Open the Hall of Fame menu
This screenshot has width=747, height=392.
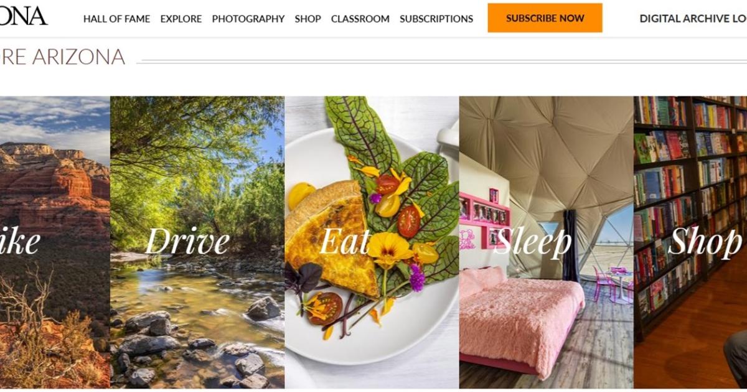click(116, 19)
